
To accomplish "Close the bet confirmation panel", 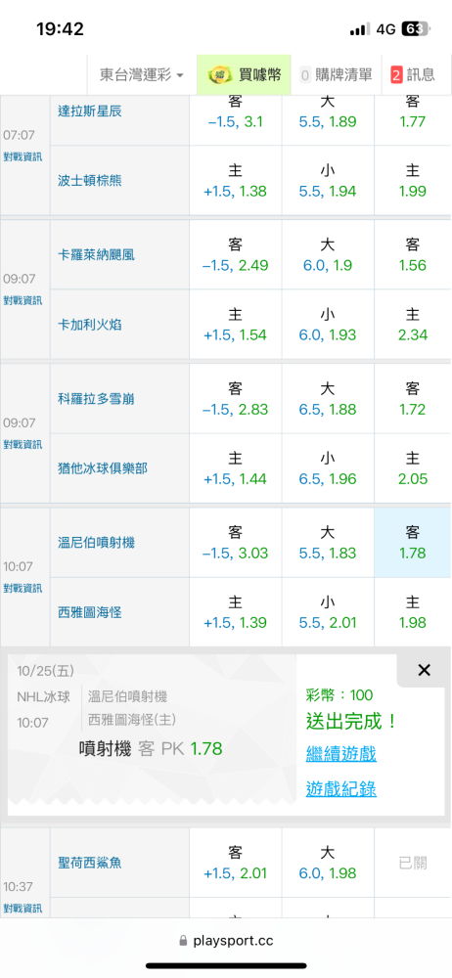I will click(x=424, y=671).
